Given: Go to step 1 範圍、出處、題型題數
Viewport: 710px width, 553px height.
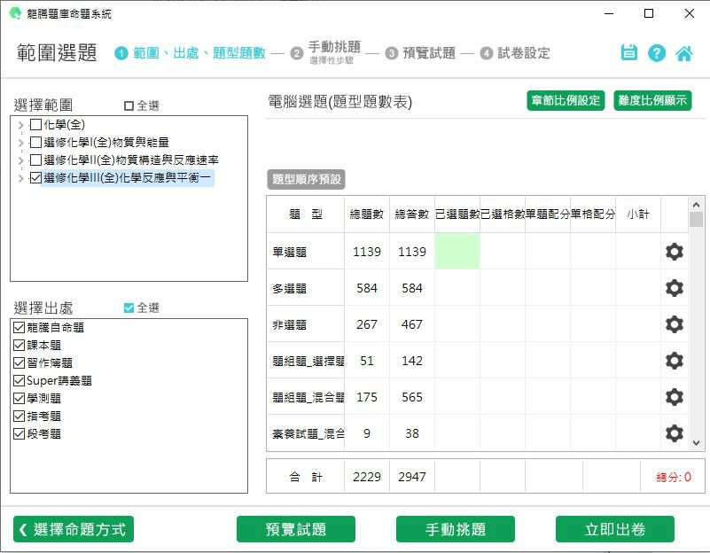Looking at the screenshot, I should click(191, 53).
